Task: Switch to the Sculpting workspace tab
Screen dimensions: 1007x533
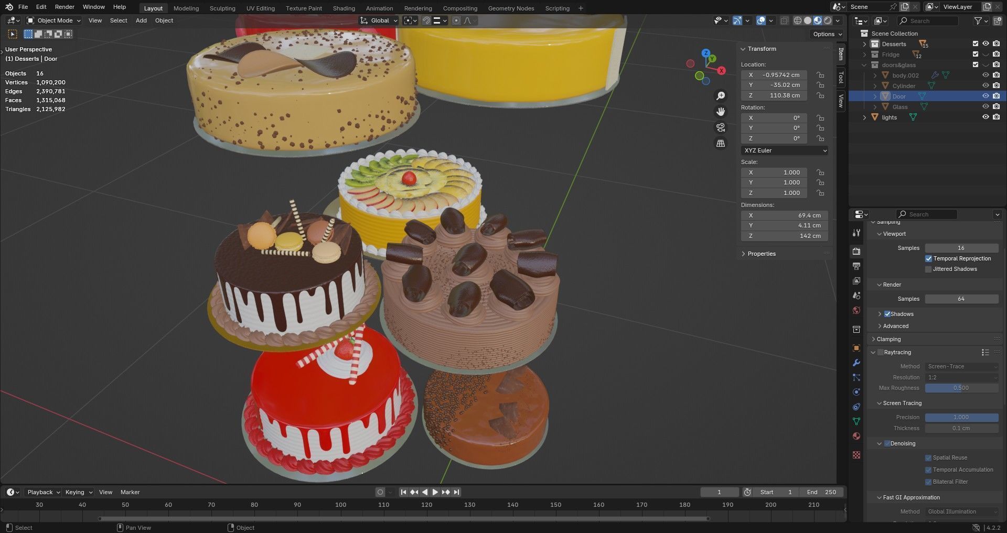Action: tap(222, 8)
